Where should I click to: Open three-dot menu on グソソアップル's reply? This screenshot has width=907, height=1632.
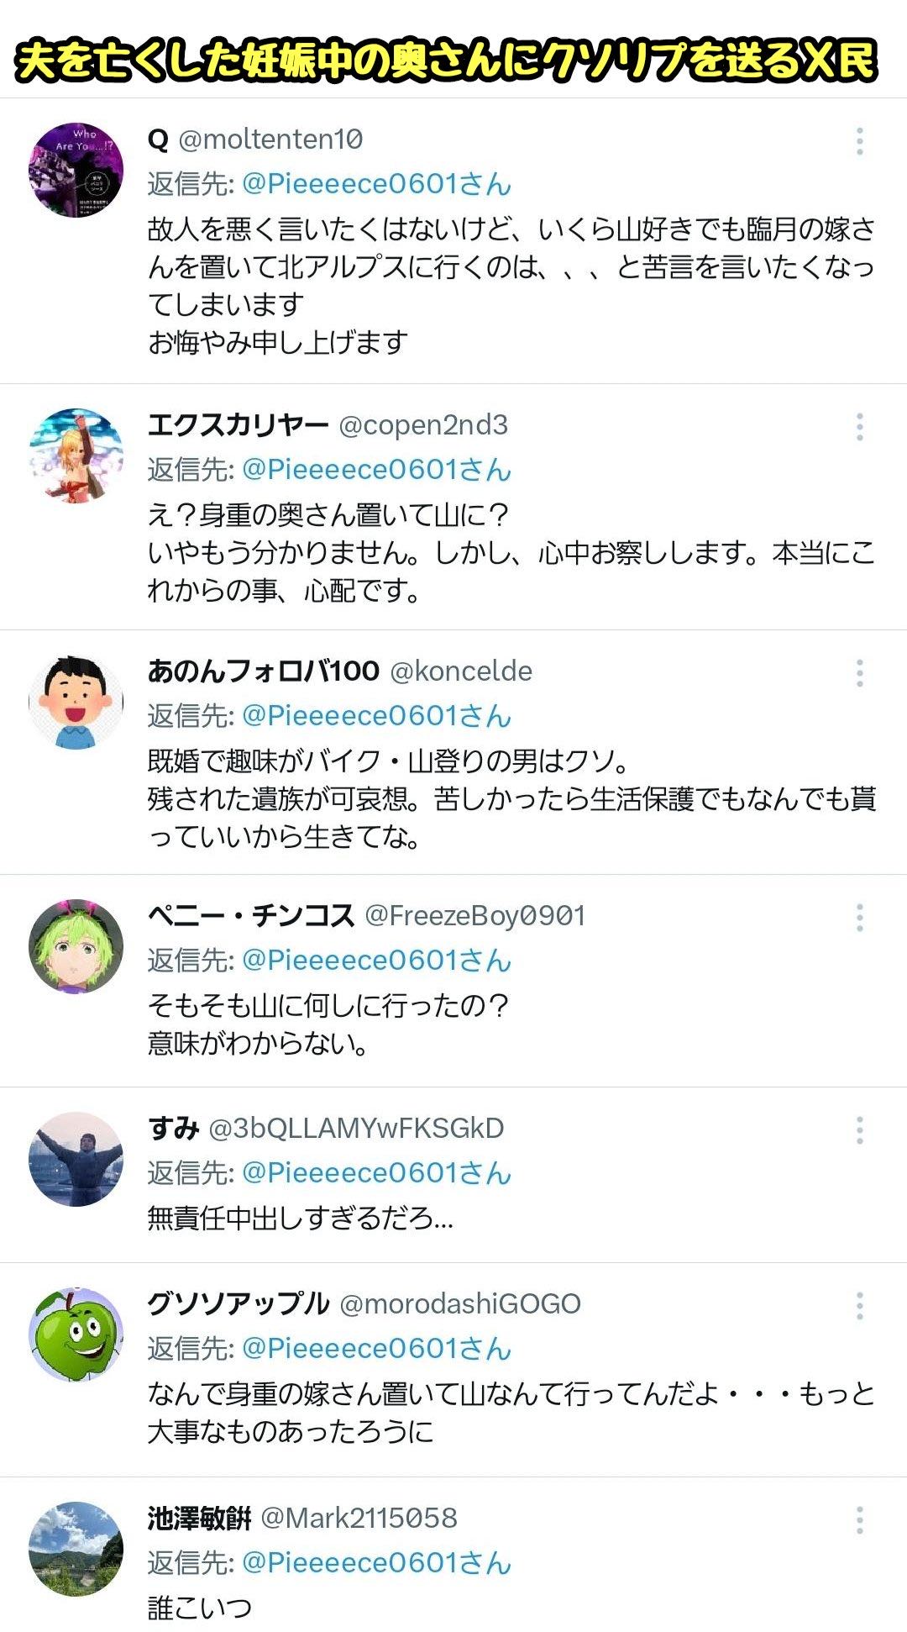pyautogui.click(x=859, y=1306)
